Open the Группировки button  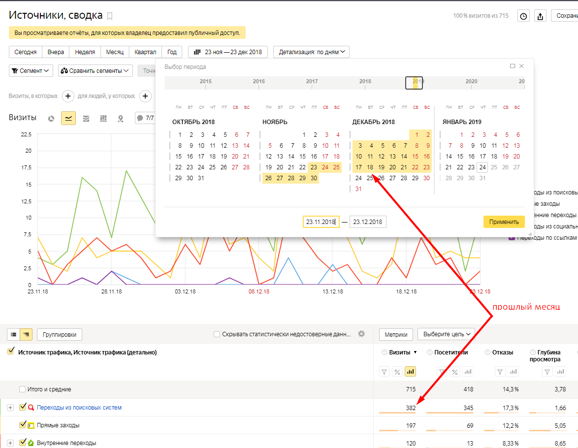click(60, 334)
